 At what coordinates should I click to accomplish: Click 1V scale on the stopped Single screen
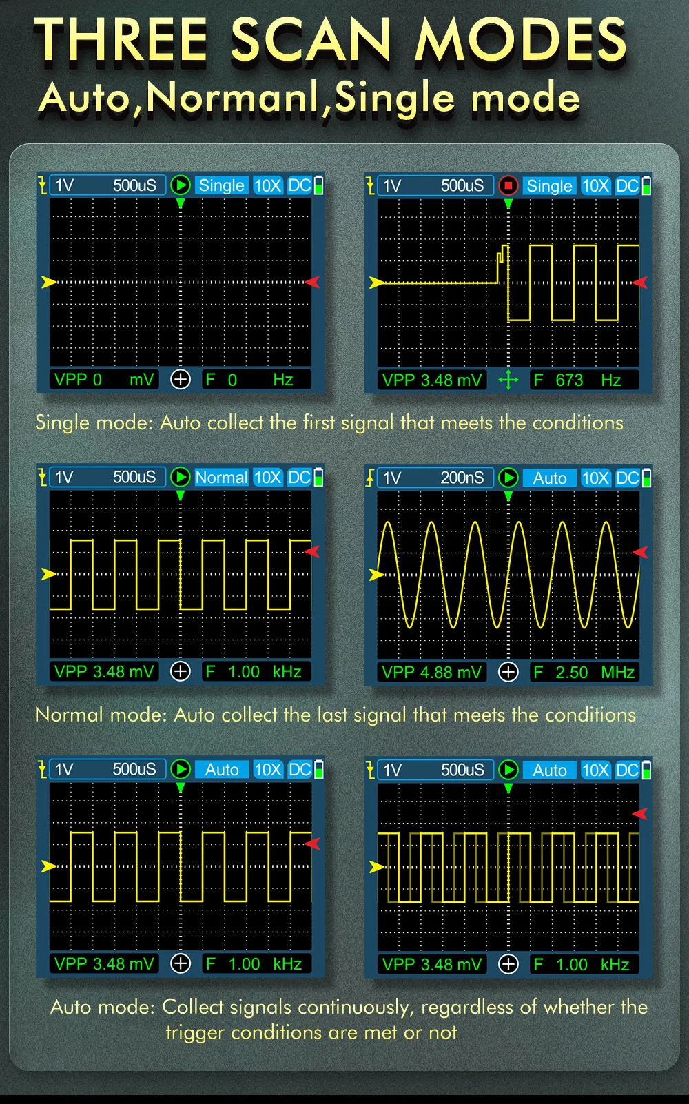click(392, 185)
